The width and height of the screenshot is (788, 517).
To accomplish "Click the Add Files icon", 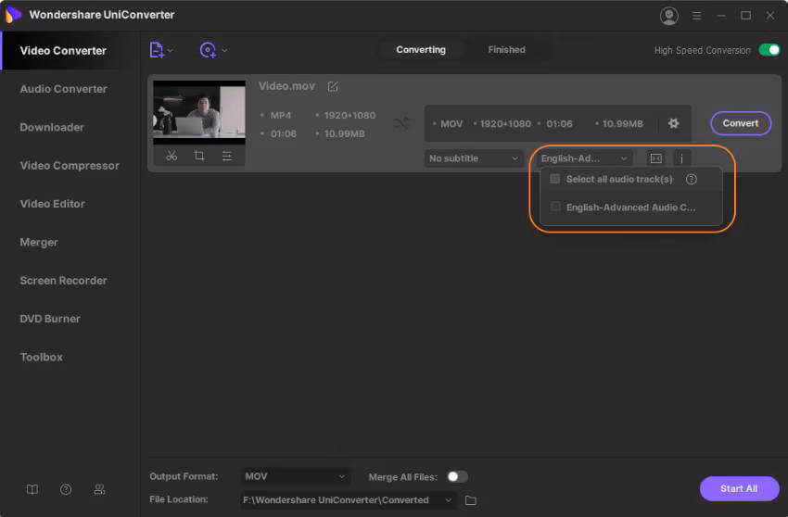I will pos(157,50).
